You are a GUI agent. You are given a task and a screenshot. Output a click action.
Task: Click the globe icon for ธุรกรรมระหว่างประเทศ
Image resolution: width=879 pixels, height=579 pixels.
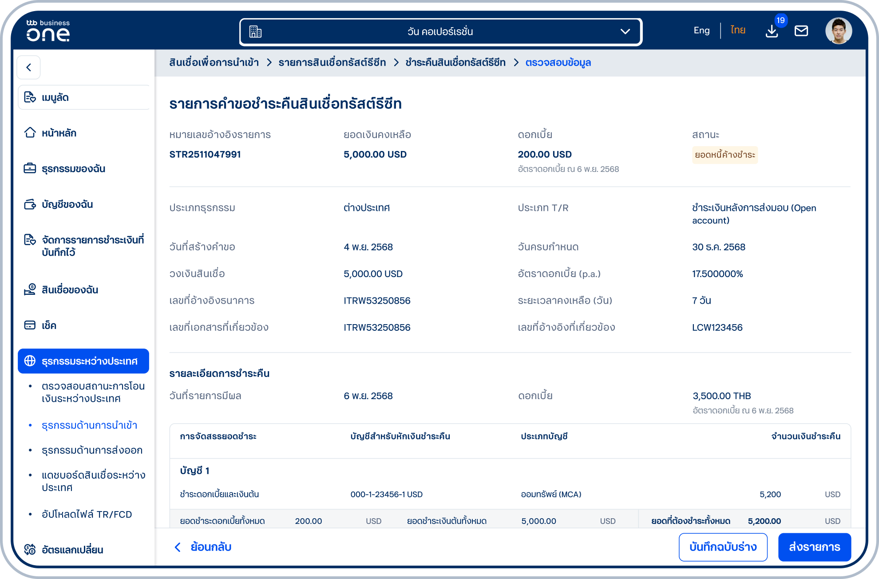click(30, 361)
